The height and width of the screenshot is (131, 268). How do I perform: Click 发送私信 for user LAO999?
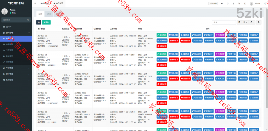click(197, 40)
